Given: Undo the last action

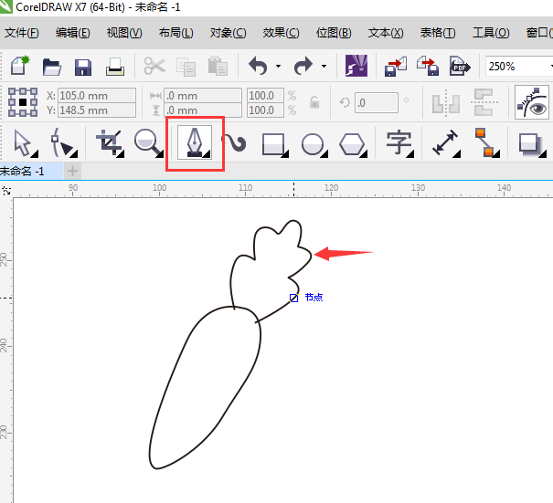Looking at the screenshot, I should tap(258, 66).
